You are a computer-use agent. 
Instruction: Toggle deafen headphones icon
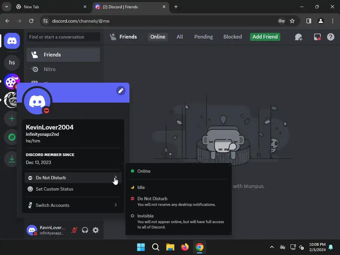(85, 230)
